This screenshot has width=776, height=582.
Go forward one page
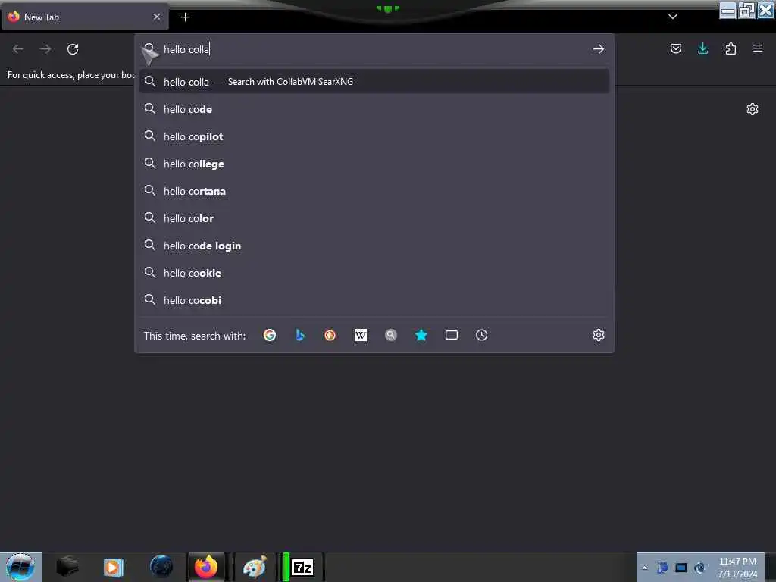(x=45, y=49)
